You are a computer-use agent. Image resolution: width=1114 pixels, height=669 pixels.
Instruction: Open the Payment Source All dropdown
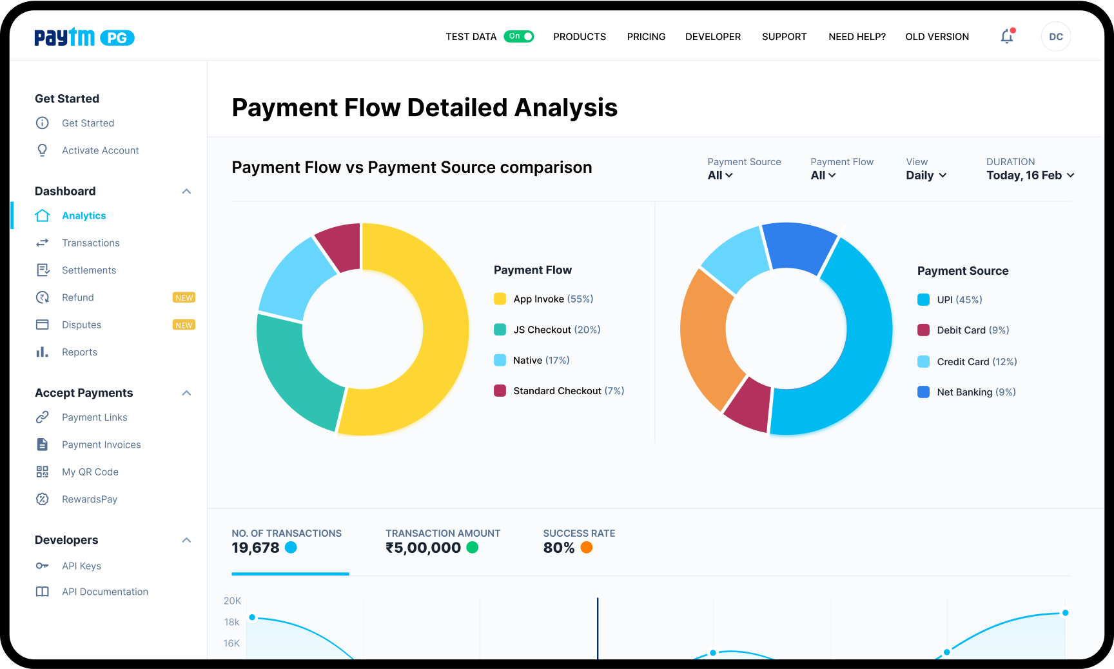pos(719,175)
